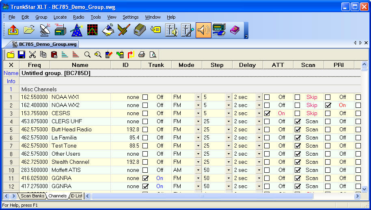Click the mixer with speaker icon
Image resolution: width=371 pixels, height=210 pixels.
pos(172,30)
